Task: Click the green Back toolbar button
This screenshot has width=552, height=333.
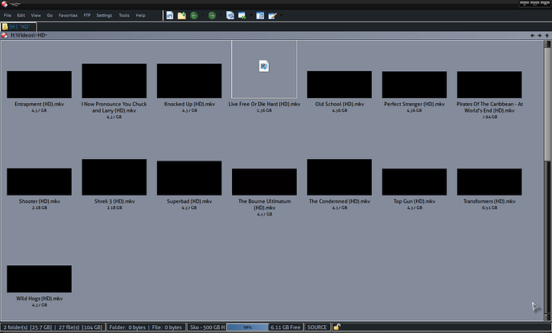Action: click(x=194, y=15)
